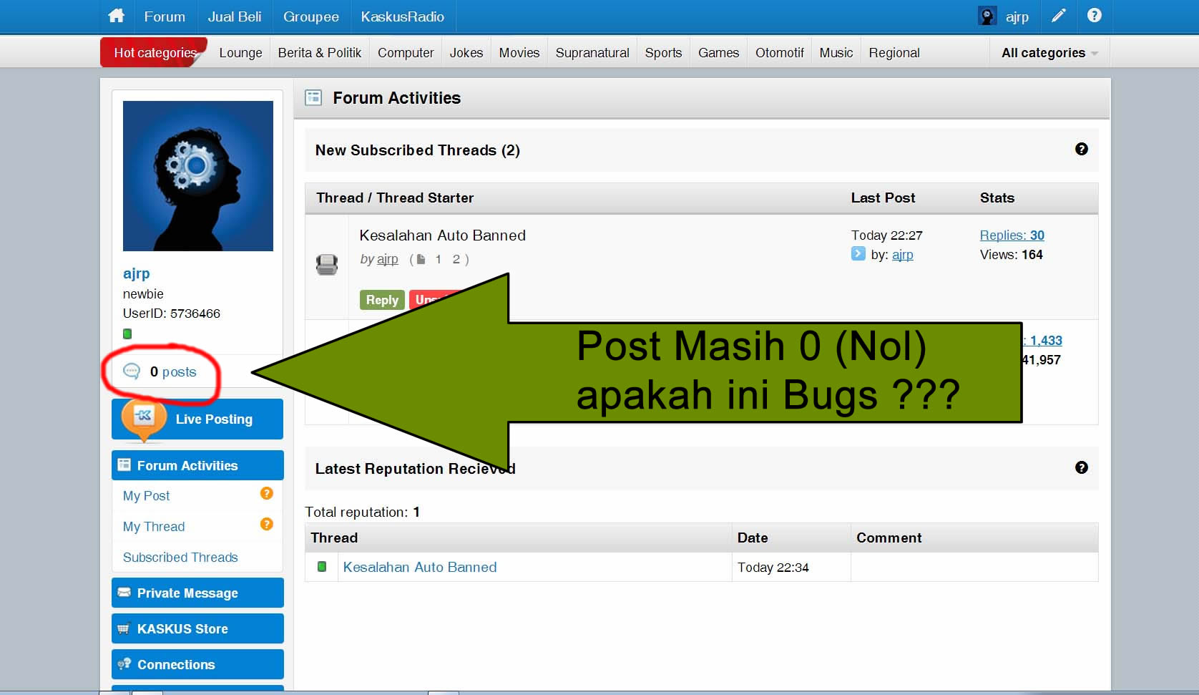Open Subscribed Threads
The image size is (1199, 695).
(x=180, y=557)
